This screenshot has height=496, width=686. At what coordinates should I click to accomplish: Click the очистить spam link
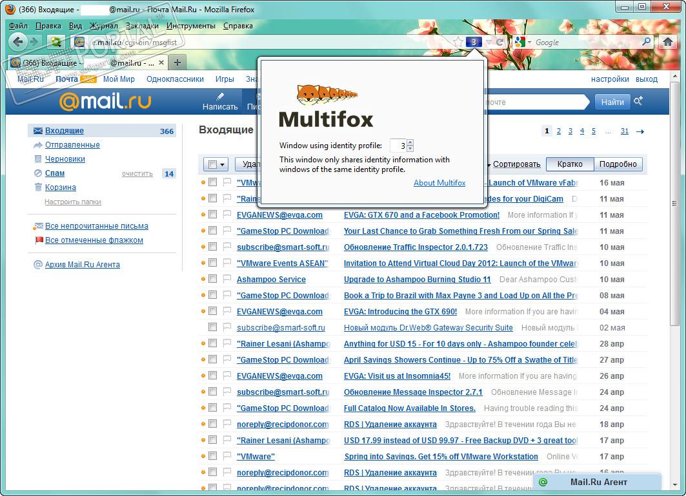coord(137,174)
